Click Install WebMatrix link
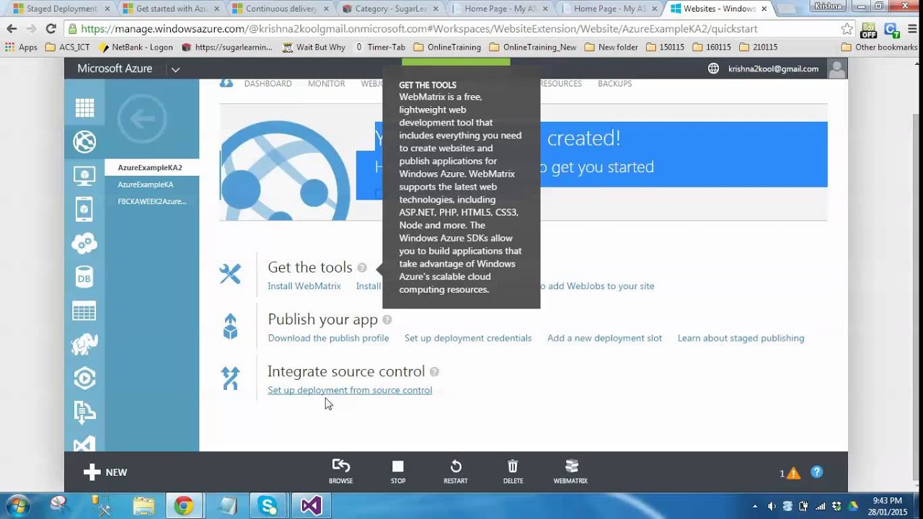This screenshot has width=923, height=519. click(x=304, y=286)
